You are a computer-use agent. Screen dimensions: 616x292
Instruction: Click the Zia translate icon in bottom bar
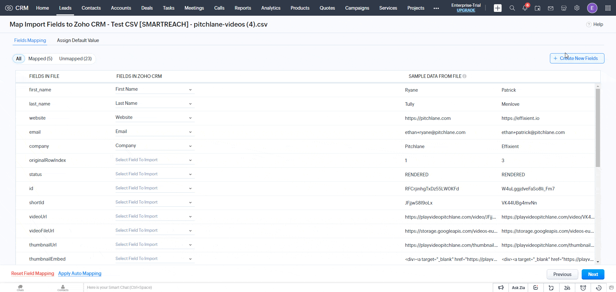coord(567,288)
